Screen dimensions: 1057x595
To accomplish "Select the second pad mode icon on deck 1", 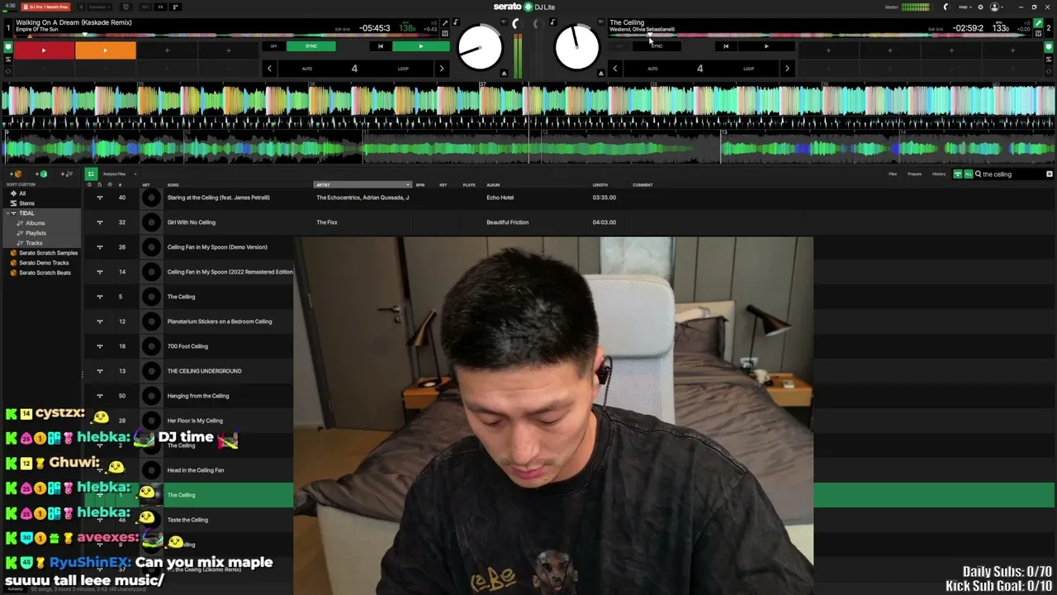I will point(8,59).
